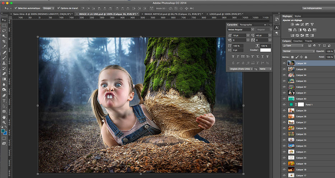Filter layers by type layers
335x178 pixels.
320,46
